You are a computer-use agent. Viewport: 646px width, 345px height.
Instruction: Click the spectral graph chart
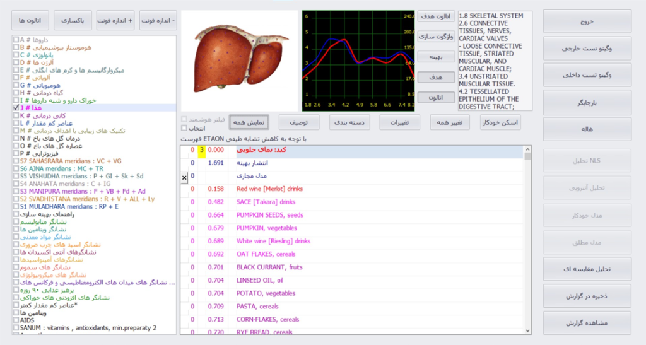point(357,61)
